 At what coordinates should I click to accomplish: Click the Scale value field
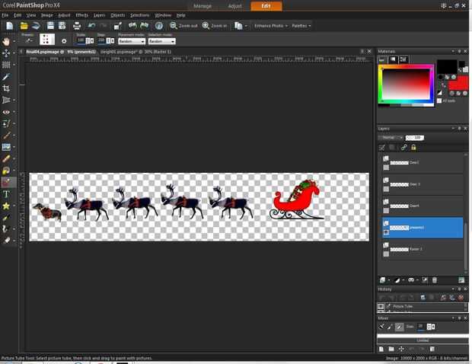click(x=81, y=40)
